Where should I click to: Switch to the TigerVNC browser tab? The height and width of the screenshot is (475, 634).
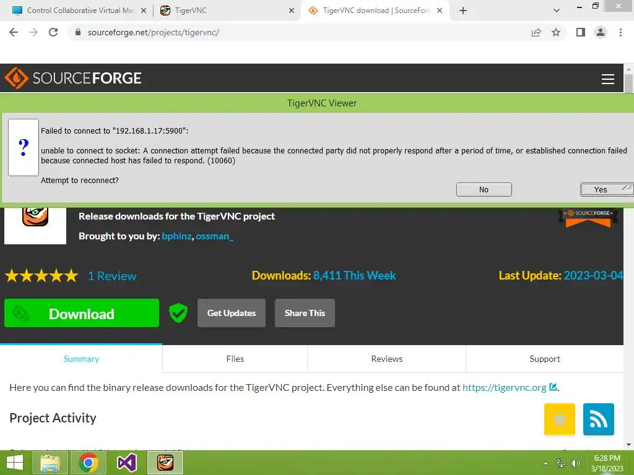pos(227,11)
